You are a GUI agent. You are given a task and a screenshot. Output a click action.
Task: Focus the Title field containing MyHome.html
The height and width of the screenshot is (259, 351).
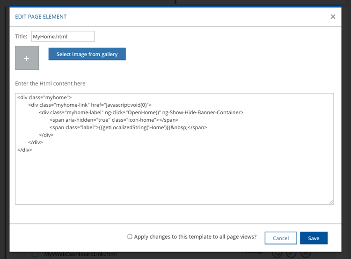coord(63,37)
